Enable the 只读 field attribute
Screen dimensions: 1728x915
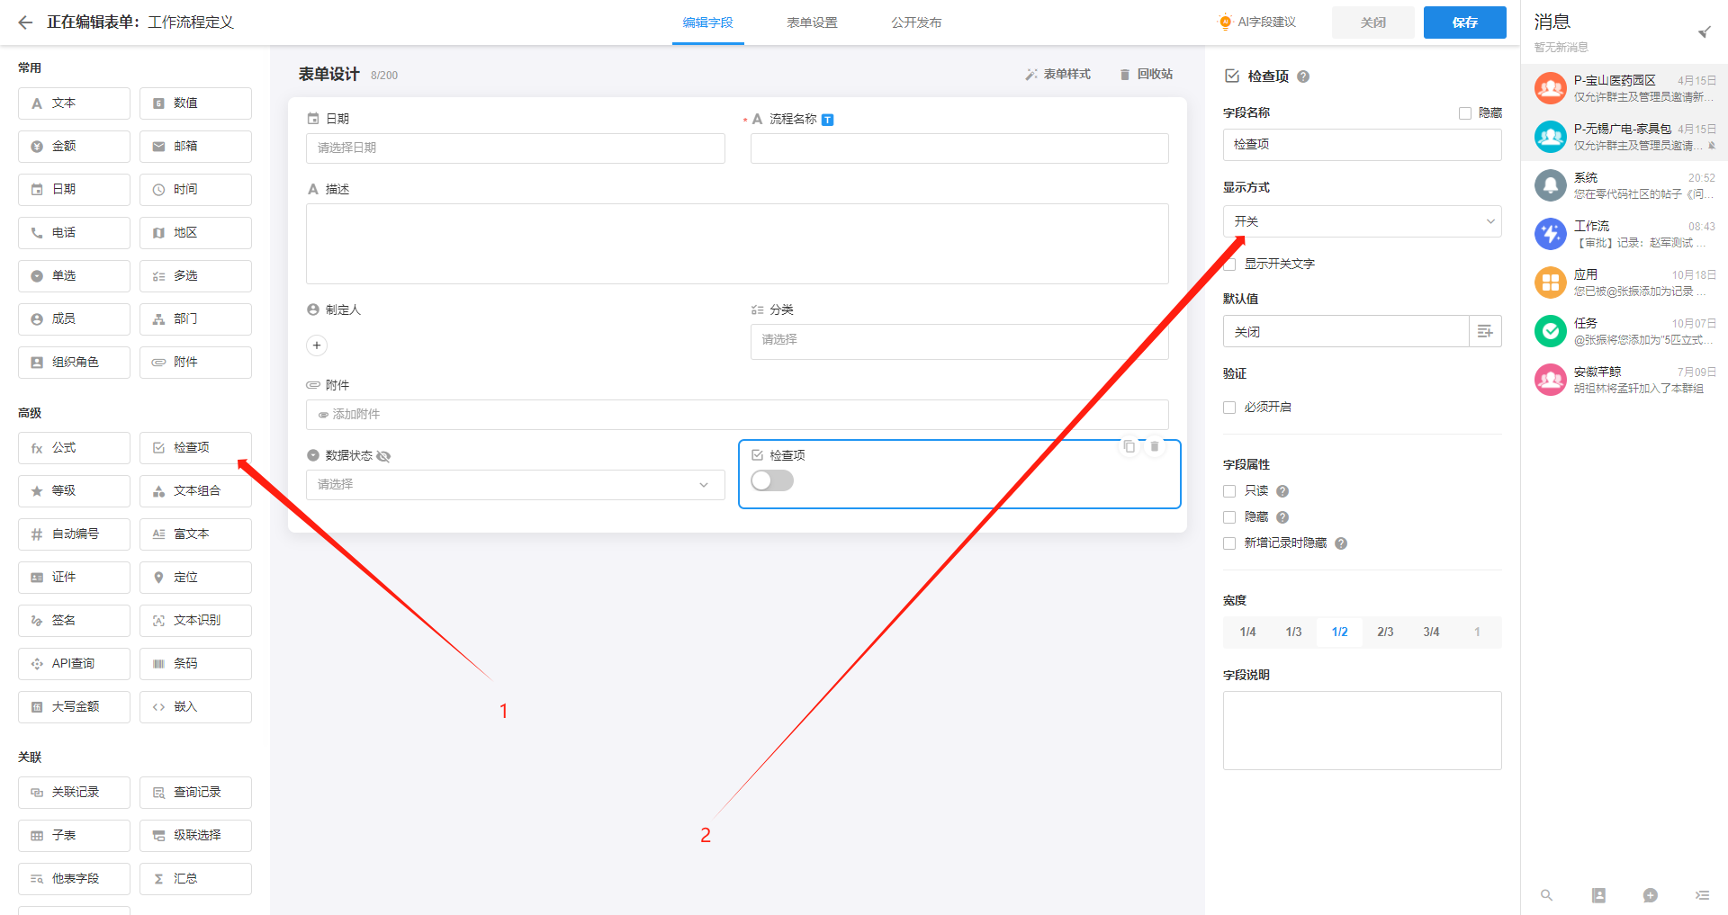point(1229,491)
